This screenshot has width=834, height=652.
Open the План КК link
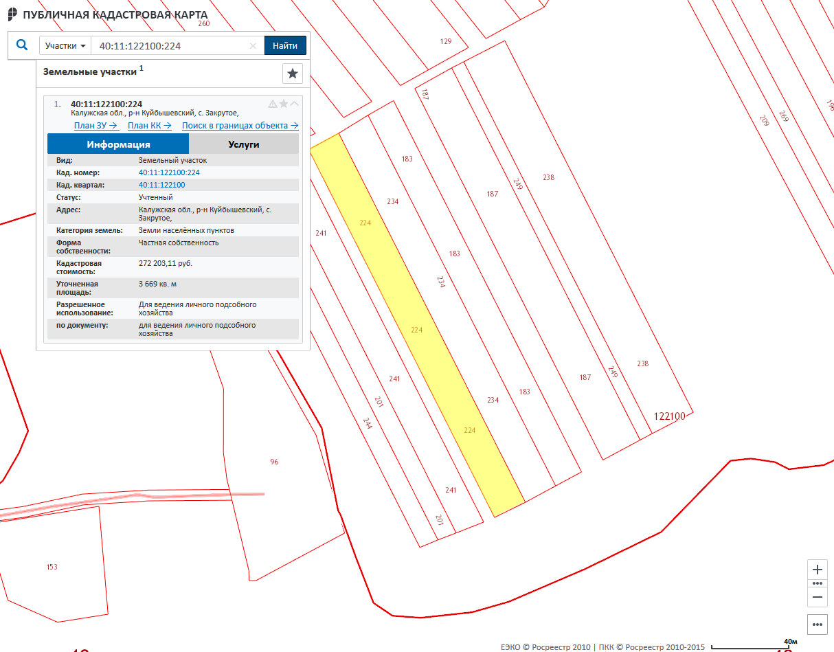(149, 125)
